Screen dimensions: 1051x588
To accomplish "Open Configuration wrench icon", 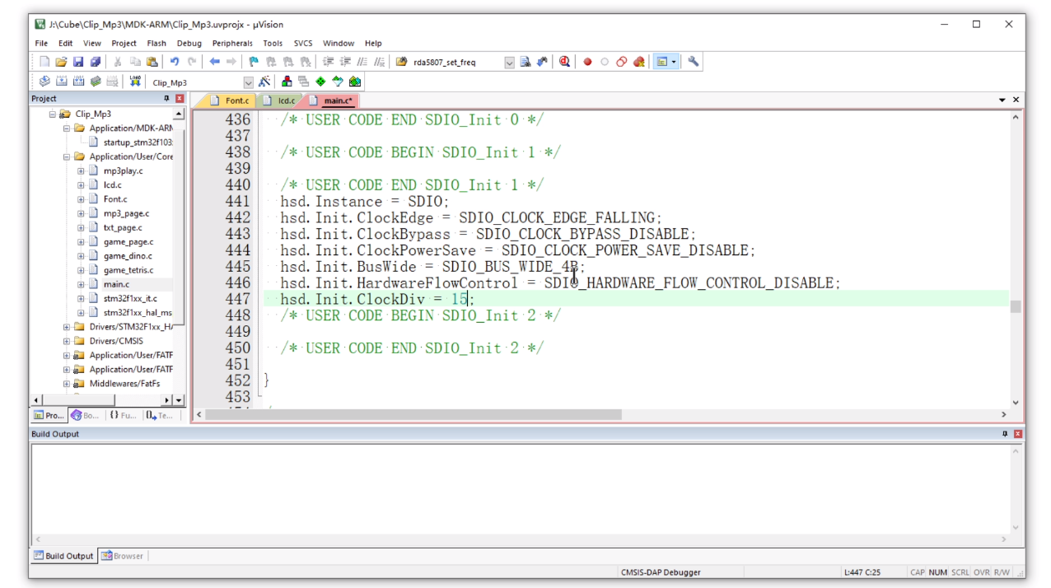I will (694, 62).
